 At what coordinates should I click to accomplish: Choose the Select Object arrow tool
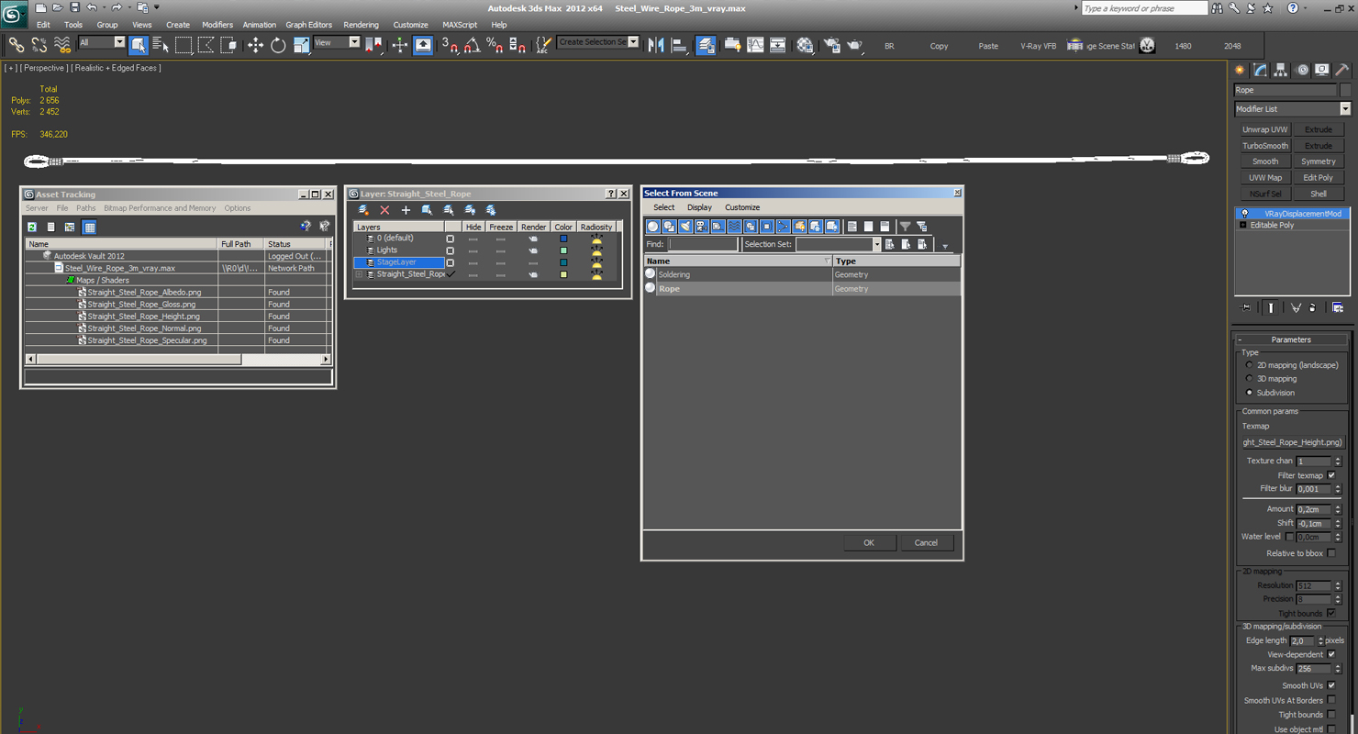tap(139, 45)
